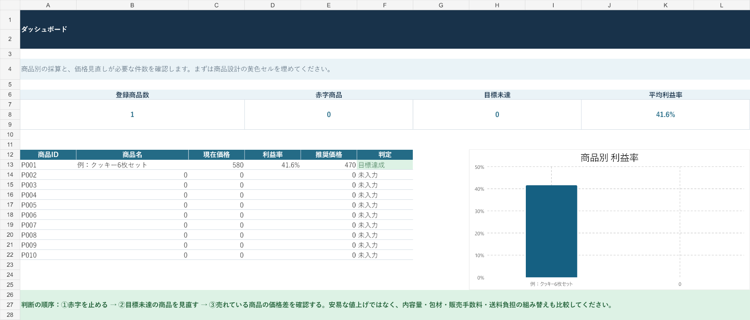Screen dimensions: 750x320
Task: Select the 未入力 cell in P010 row
Action: click(x=385, y=255)
